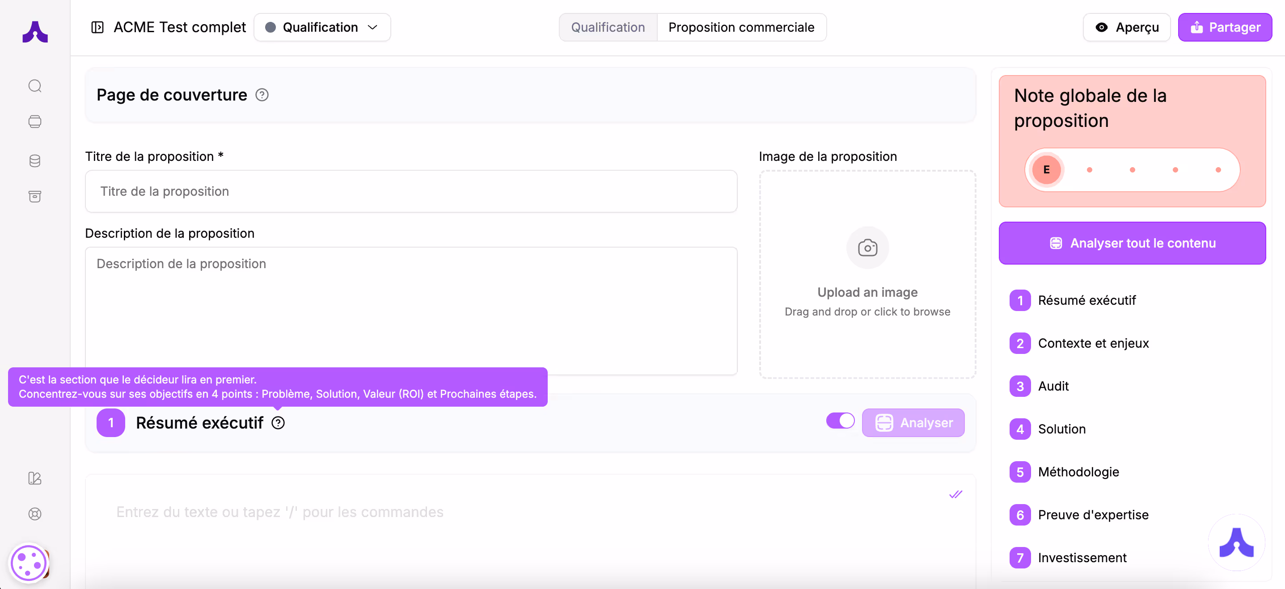The image size is (1285, 589).
Task: Open the database icon in sidebar
Action: [35, 160]
